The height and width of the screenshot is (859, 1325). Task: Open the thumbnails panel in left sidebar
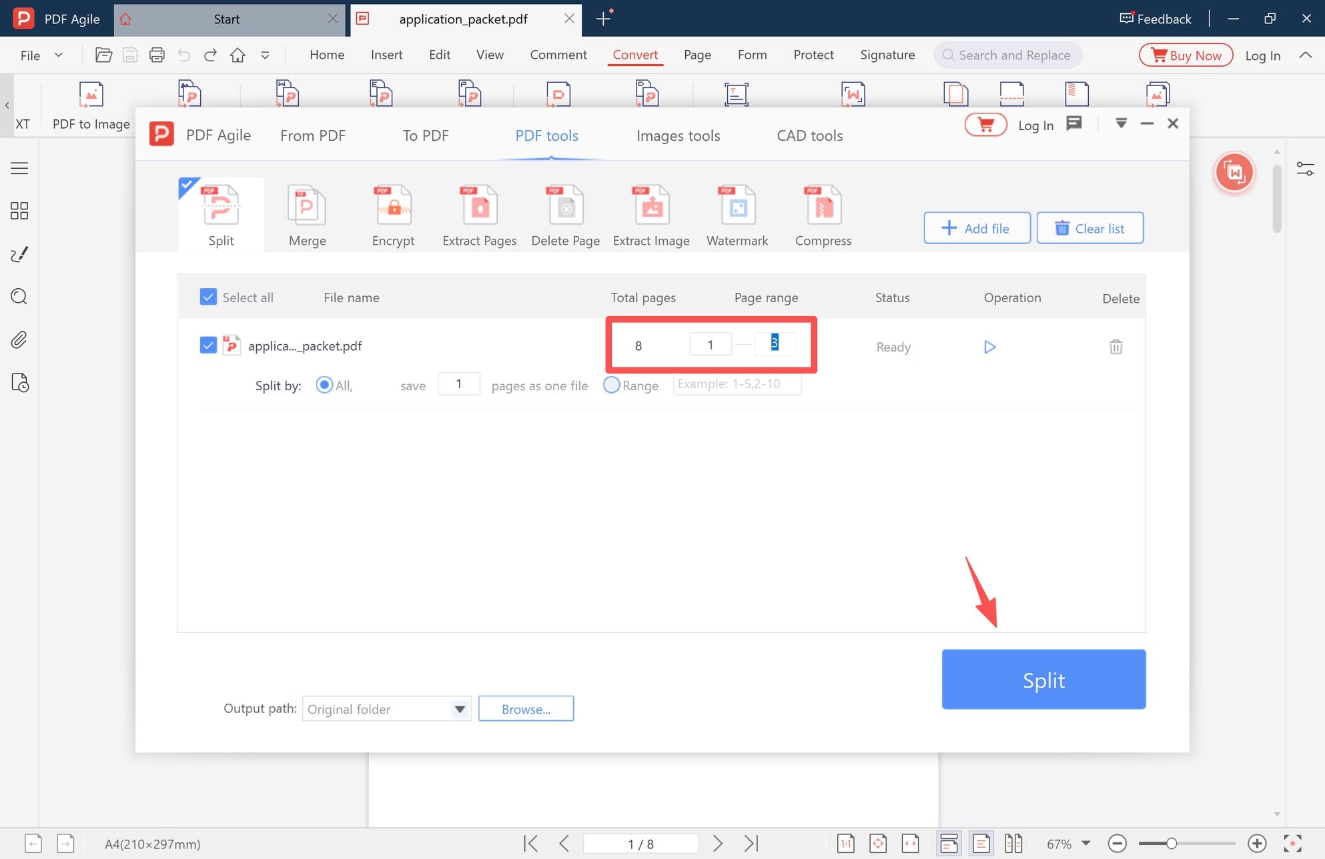click(x=19, y=211)
